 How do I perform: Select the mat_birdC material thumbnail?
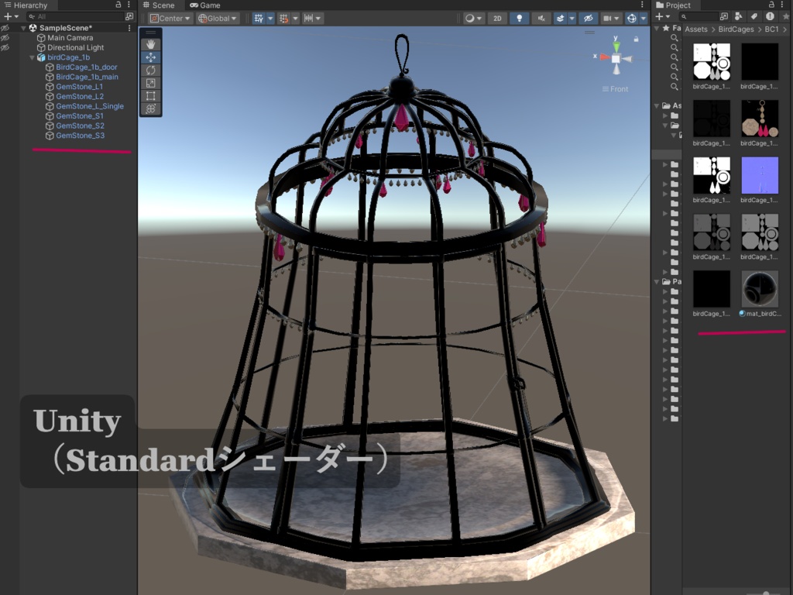point(760,291)
